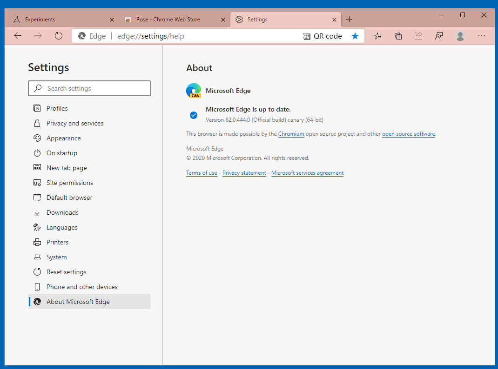Open Collections icon in toolbar
Image resolution: width=498 pixels, height=369 pixels.
coord(398,36)
